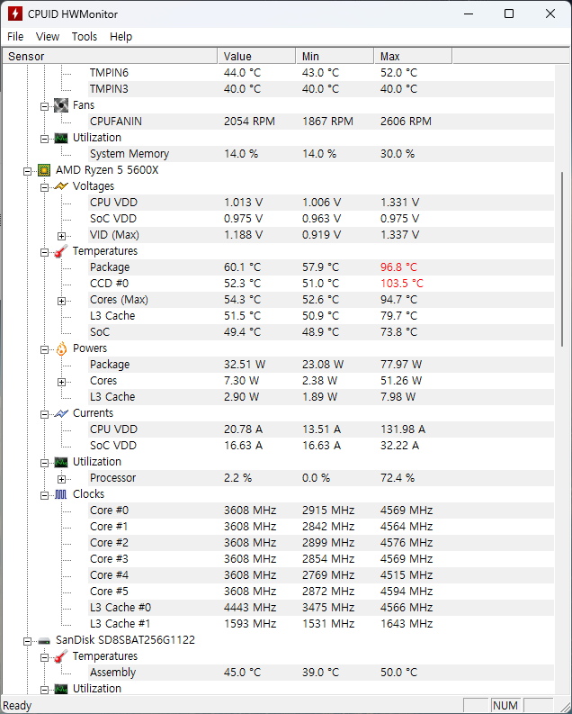Image resolution: width=572 pixels, height=714 pixels.
Task: Open the View menu
Action: (x=48, y=36)
